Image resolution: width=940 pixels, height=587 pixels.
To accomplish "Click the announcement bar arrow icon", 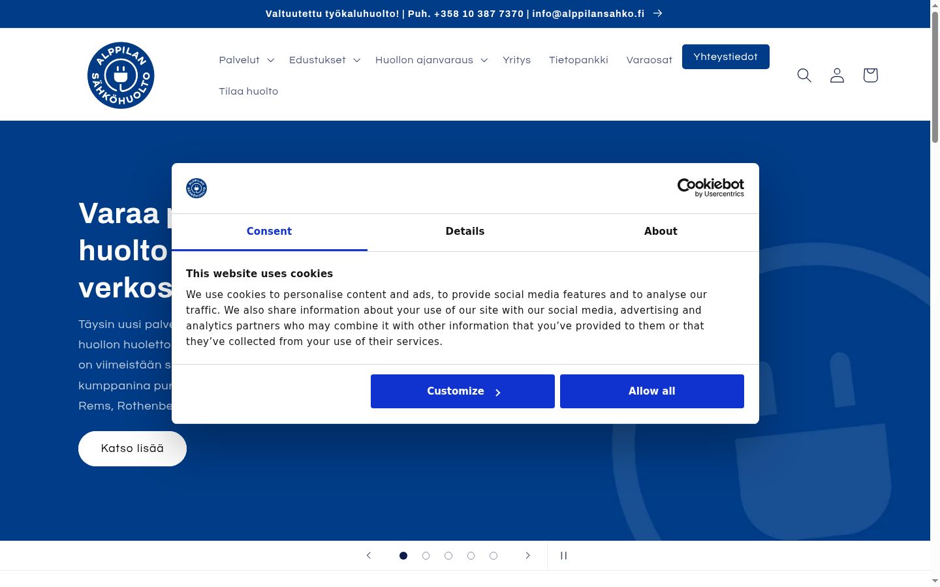I will 658,13.
